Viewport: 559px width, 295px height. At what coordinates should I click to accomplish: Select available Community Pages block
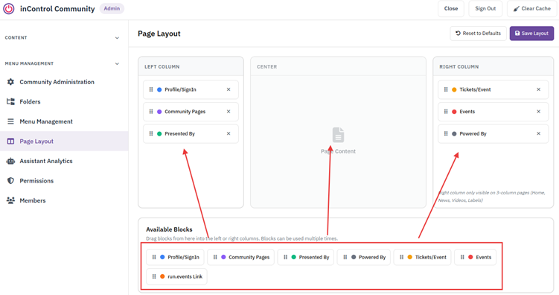pyautogui.click(x=240, y=257)
